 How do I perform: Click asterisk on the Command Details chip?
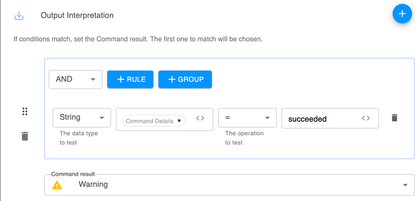[179, 121]
